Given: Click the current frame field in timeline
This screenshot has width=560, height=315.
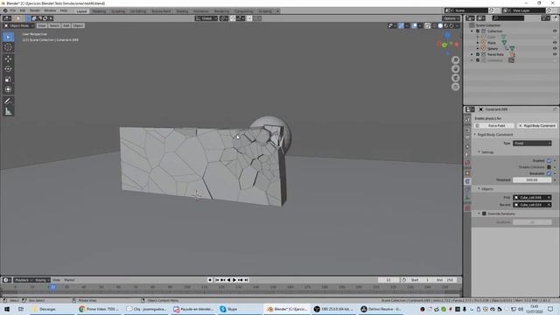Looking at the screenshot, I should [388, 280].
